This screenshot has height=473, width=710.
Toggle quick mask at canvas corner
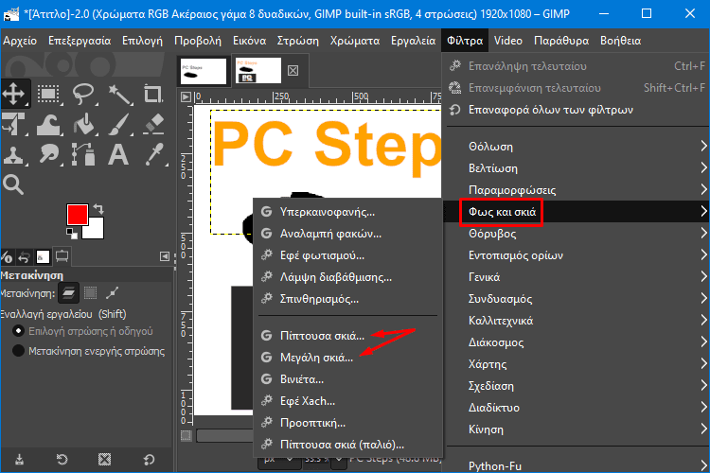[186, 435]
